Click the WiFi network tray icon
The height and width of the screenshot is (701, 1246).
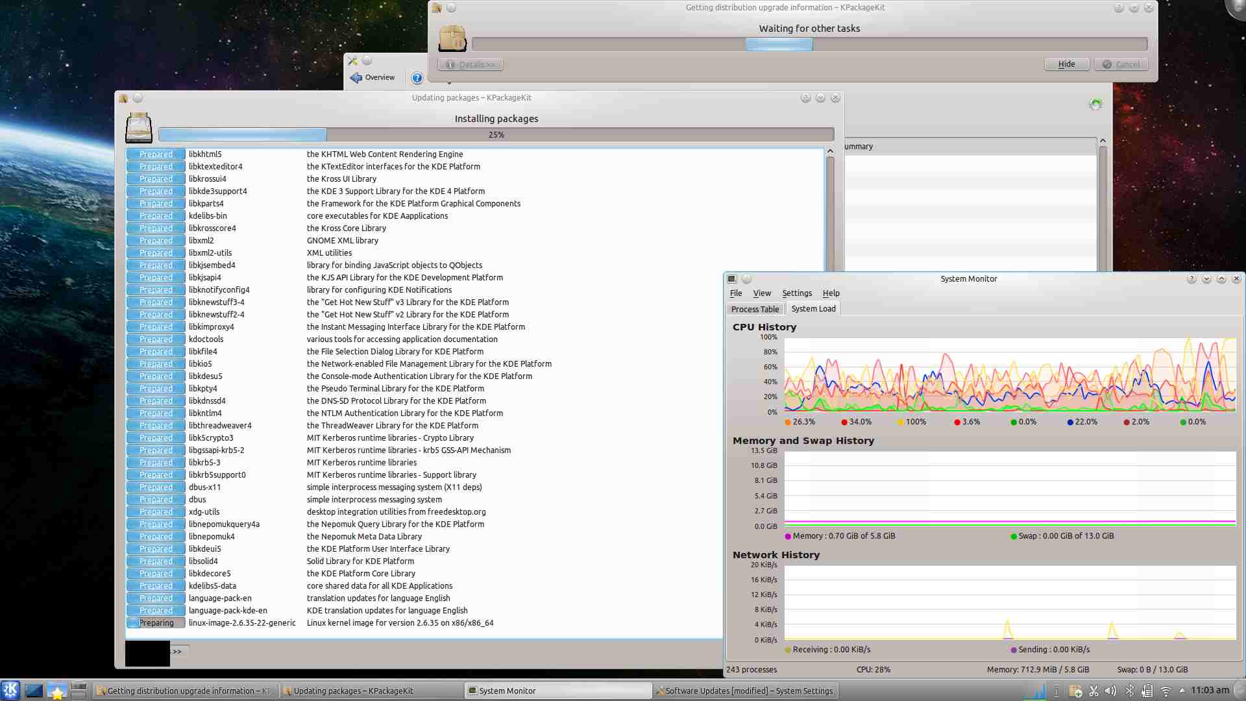[1166, 691]
